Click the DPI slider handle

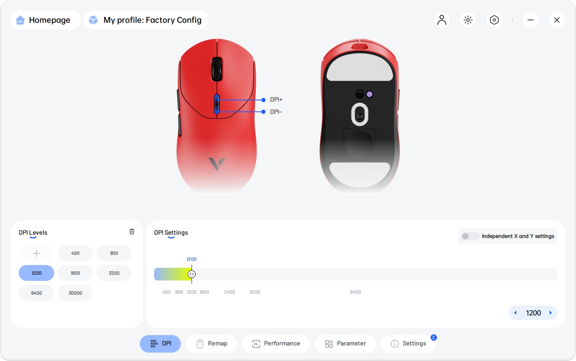(x=192, y=274)
